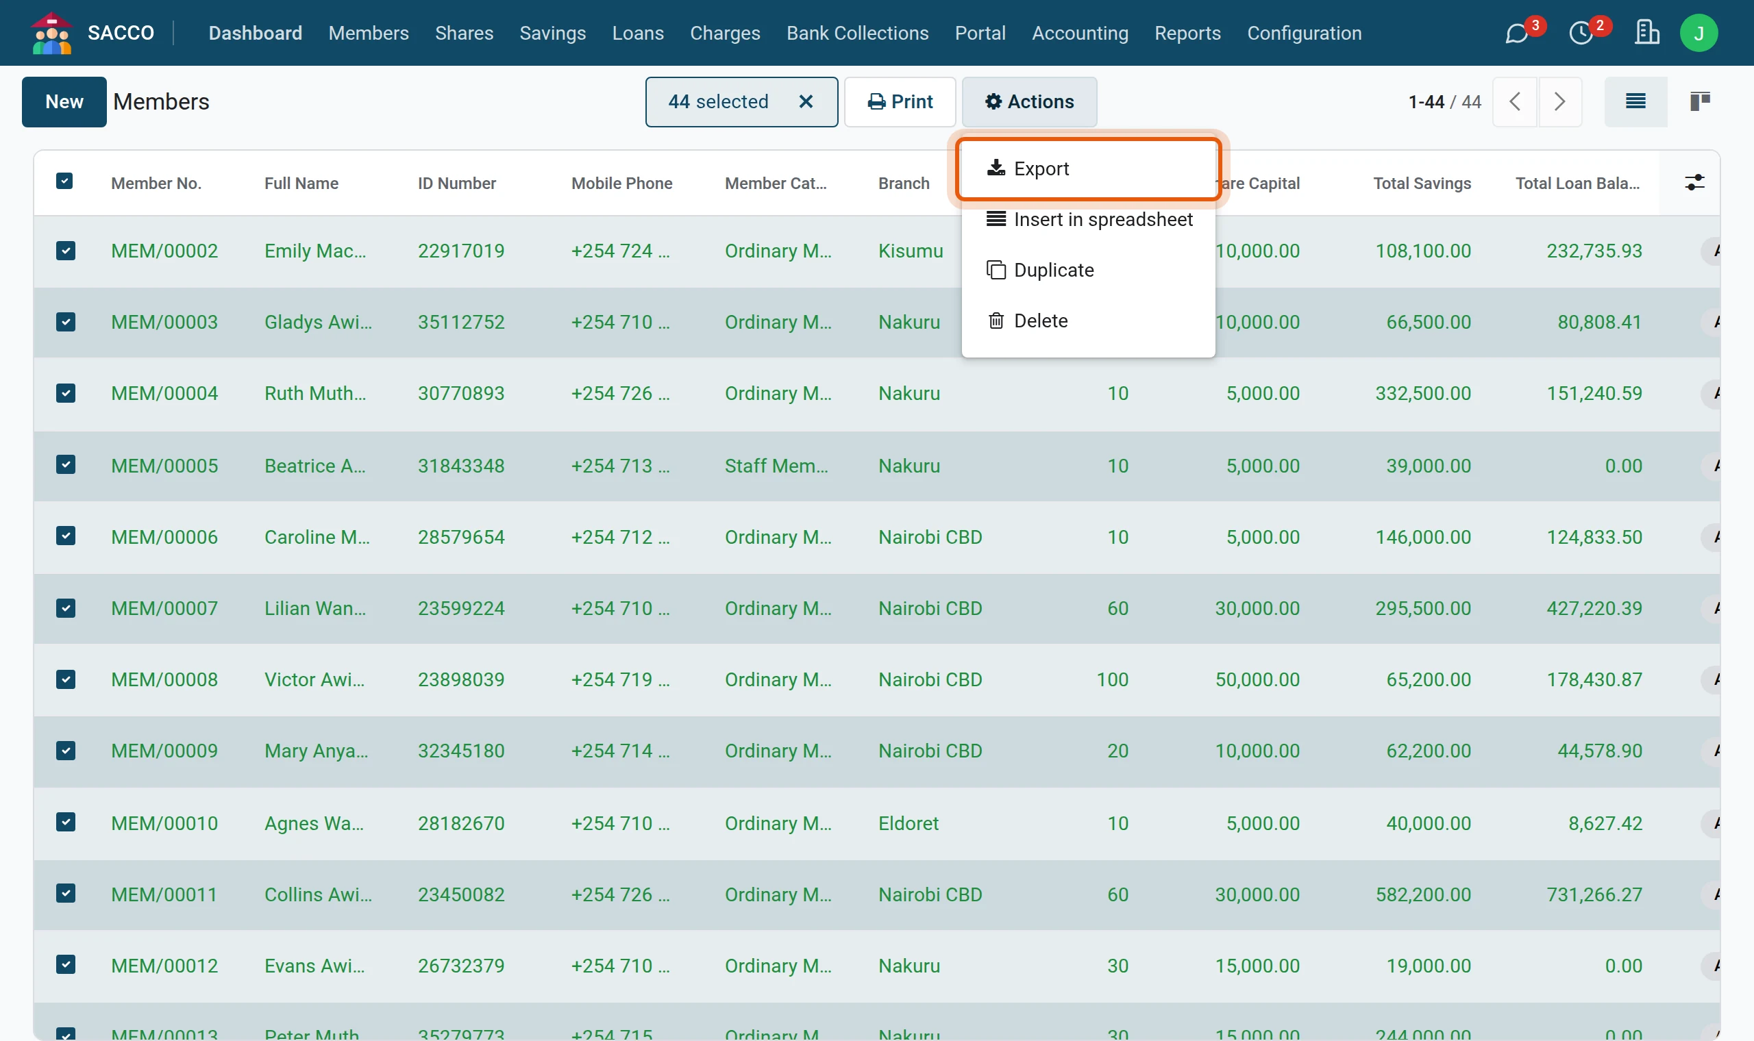
Task: Click total savings 582,200.00
Action: 1422,894
